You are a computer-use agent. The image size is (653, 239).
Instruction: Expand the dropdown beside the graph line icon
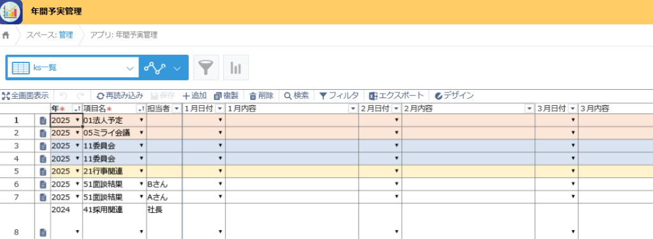[x=177, y=68]
